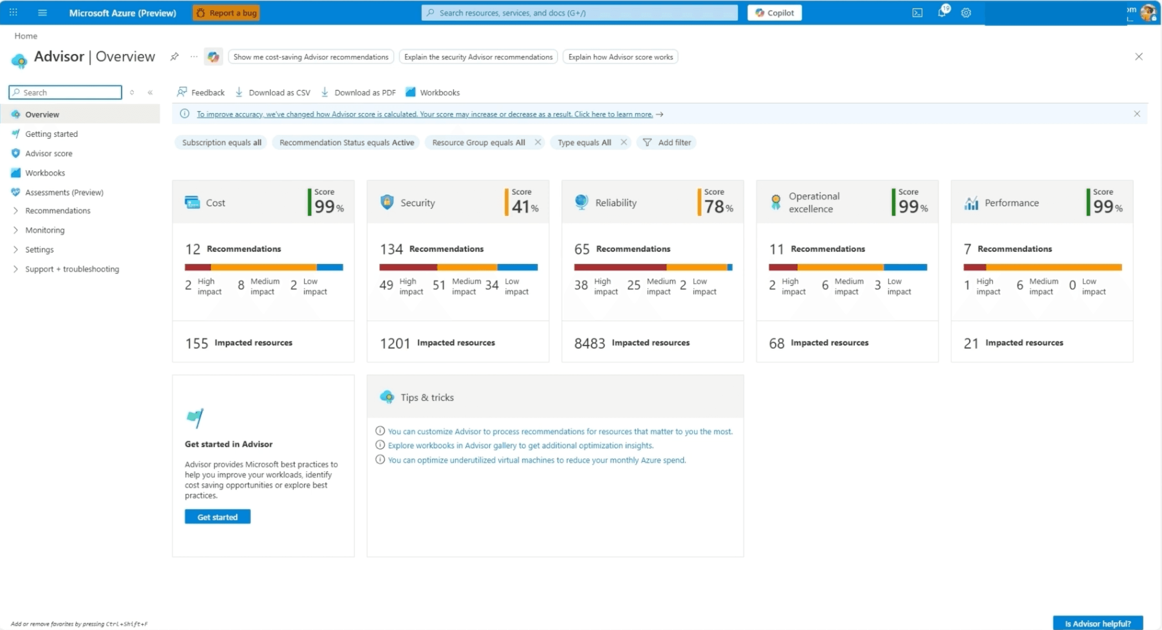This screenshot has height=630, width=1162.
Task: Collapse the left navigation pane
Action: click(x=150, y=93)
